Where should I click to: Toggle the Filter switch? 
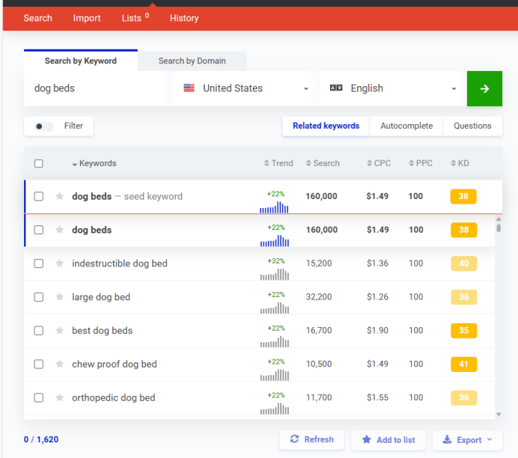tap(44, 126)
